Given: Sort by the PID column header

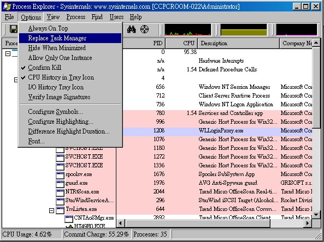Looking at the screenshot, I should (x=144, y=43).
